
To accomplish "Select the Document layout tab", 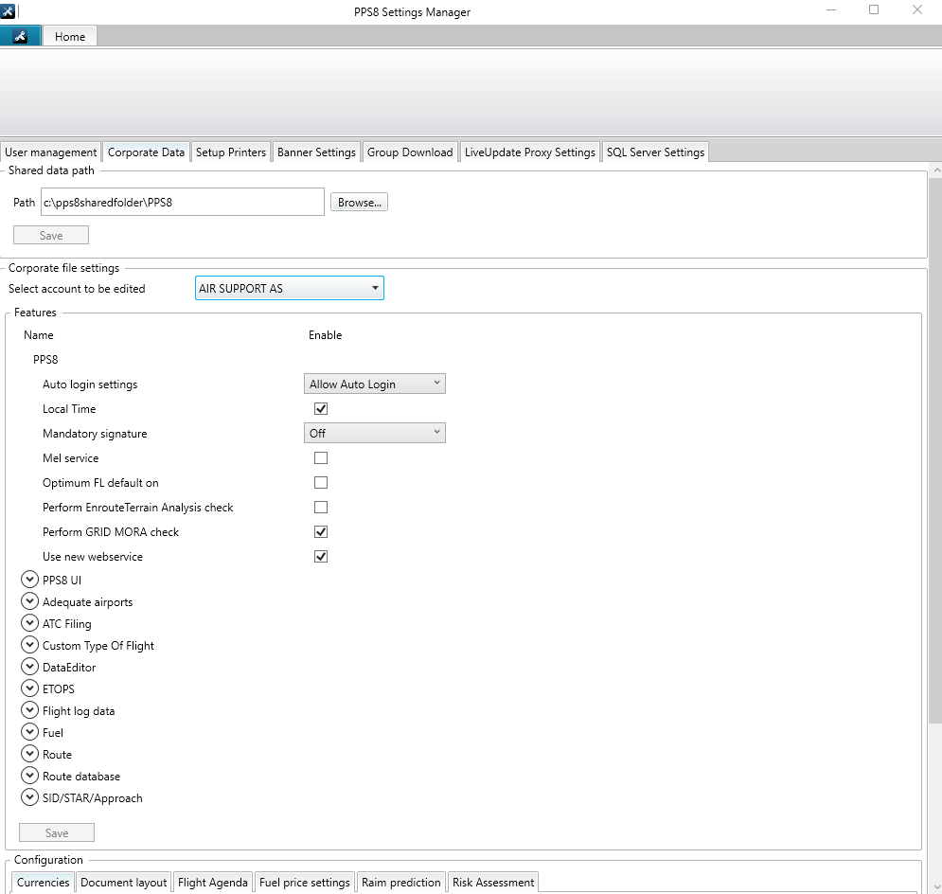I will [x=124, y=882].
